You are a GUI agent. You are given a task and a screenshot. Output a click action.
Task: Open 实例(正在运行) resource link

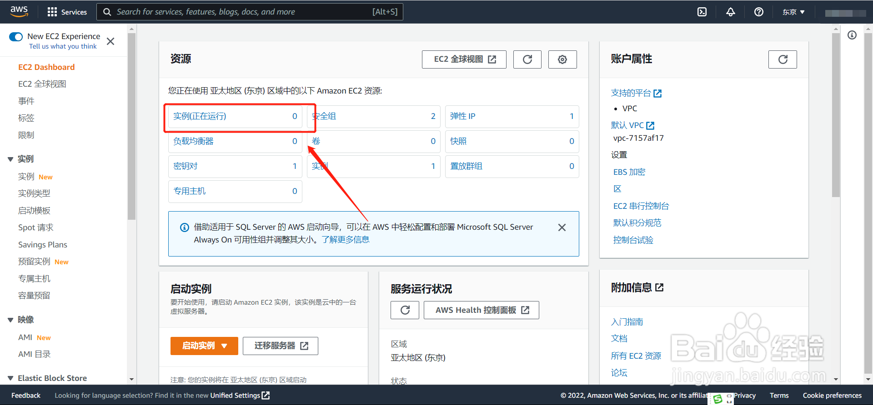click(x=200, y=116)
